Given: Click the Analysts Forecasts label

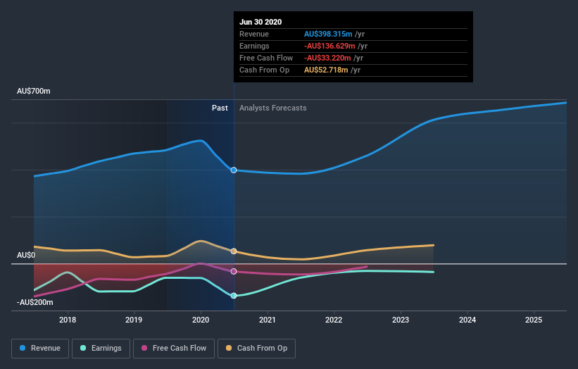Looking at the screenshot, I should (272, 108).
